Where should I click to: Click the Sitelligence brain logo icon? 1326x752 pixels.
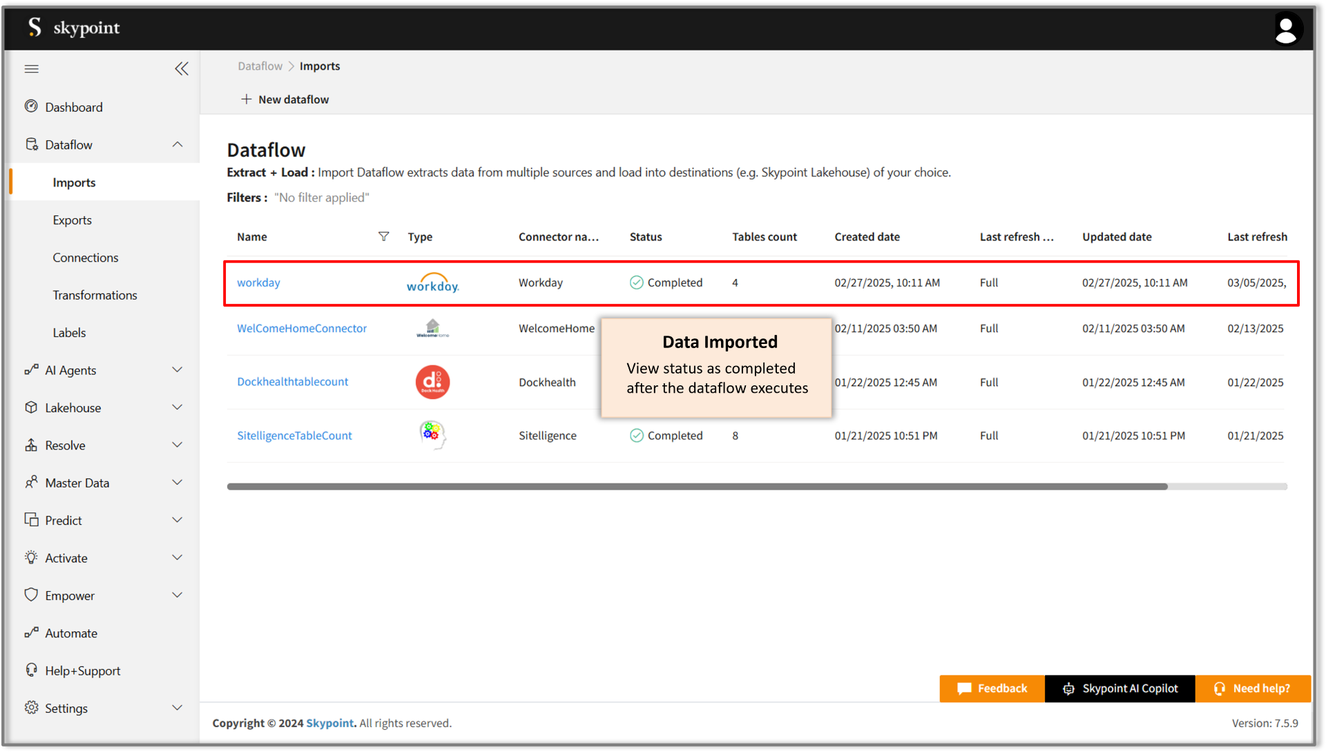click(432, 435)
